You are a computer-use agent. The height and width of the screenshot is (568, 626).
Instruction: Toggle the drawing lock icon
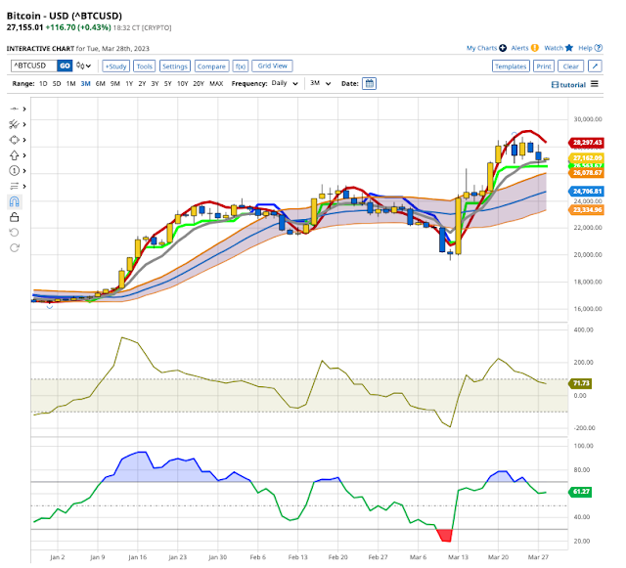click(15, 217)
